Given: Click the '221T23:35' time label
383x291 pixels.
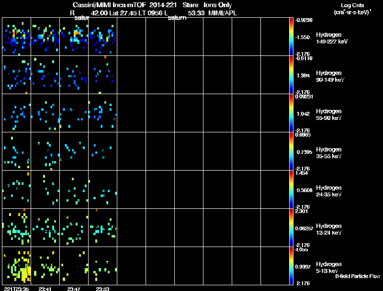Looking at the screenshot, I should 16,289.
